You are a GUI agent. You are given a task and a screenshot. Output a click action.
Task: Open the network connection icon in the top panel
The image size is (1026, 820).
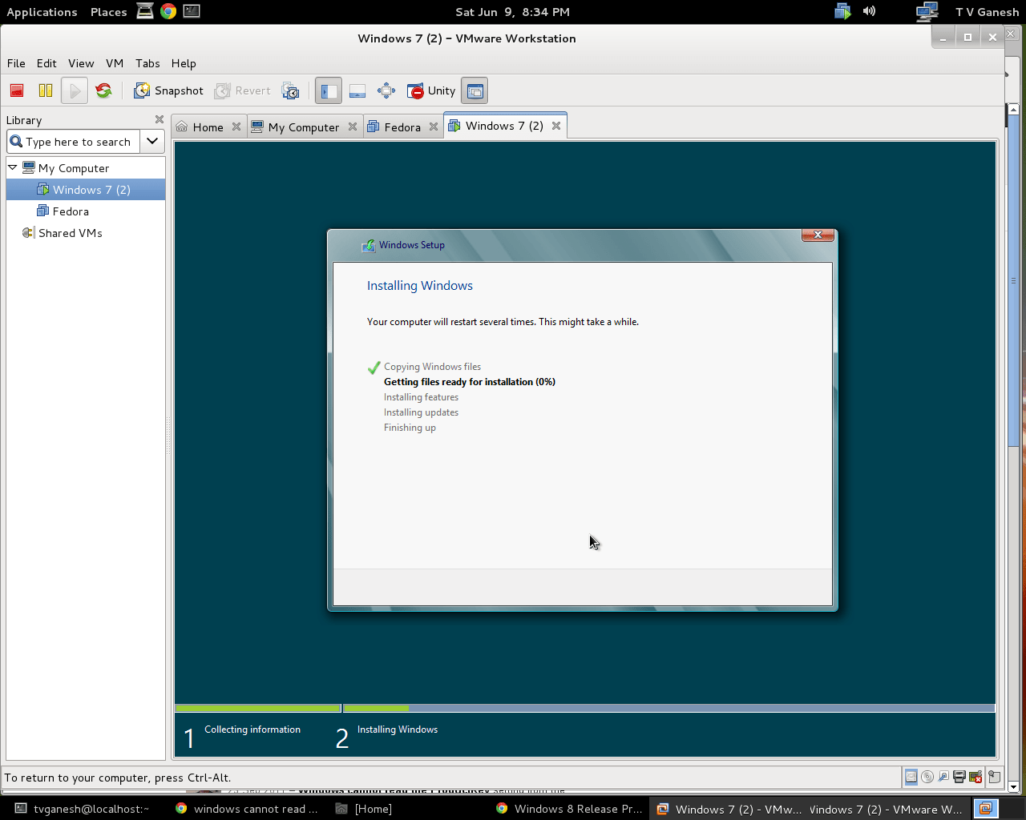click(x=927, y=11)
